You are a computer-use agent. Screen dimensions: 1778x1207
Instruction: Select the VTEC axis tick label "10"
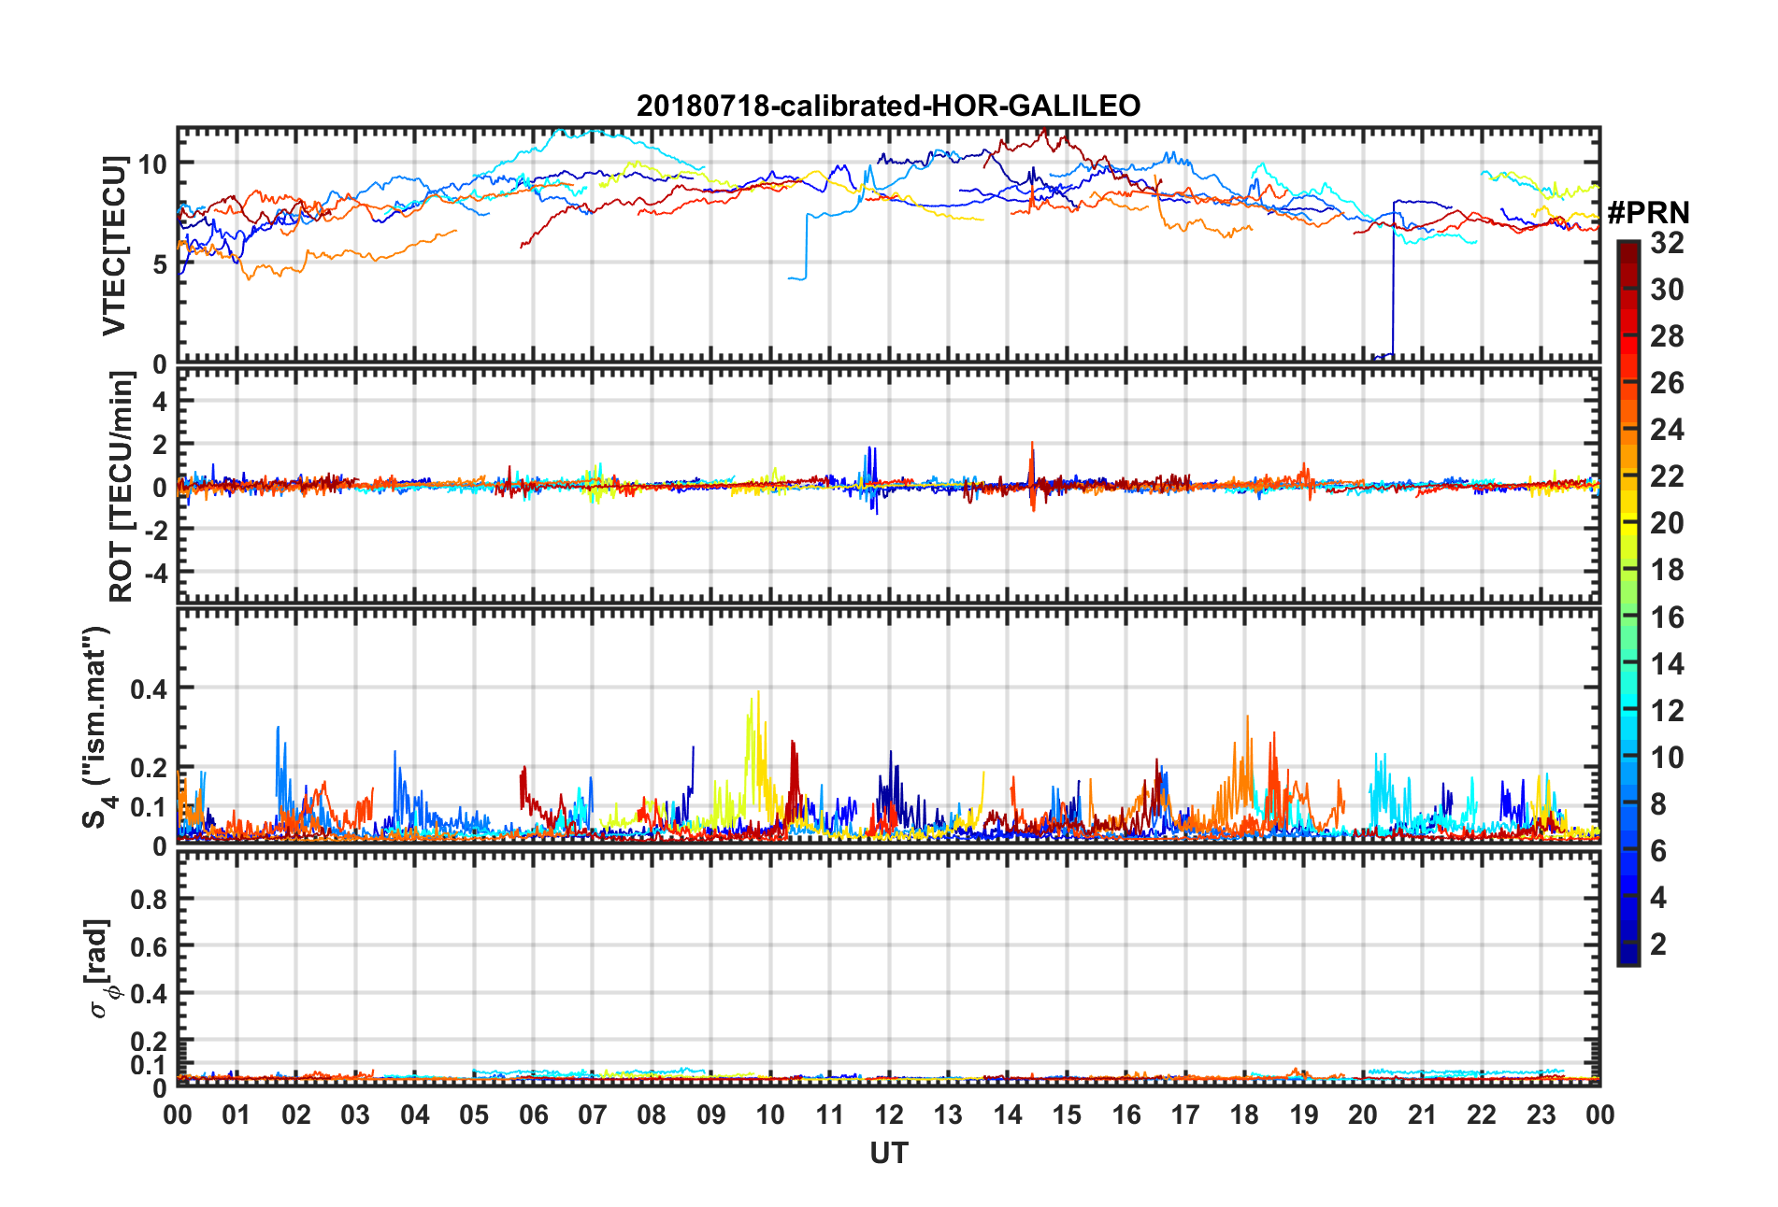click(151, 164)
